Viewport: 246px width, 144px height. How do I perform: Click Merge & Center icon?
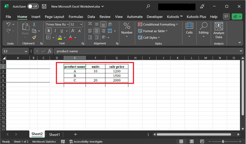pyautogui.click(x=110, y=31)
